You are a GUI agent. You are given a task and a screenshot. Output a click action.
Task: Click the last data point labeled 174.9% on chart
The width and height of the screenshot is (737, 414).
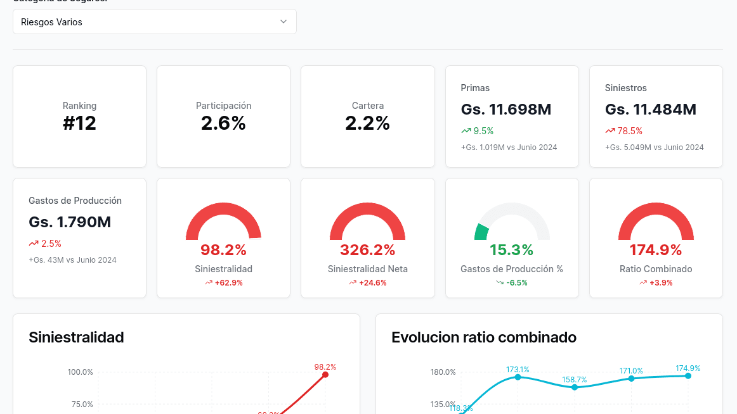coord(688,375)
